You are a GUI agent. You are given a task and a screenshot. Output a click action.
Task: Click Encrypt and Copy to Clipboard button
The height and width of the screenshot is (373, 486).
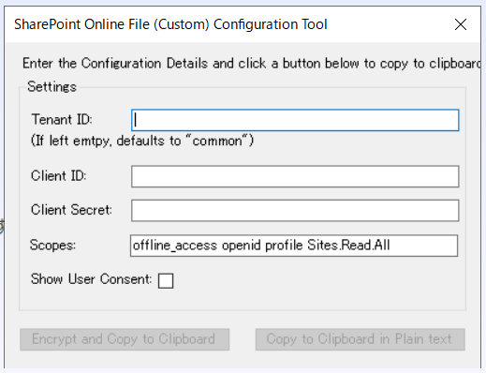pos(125,339)
